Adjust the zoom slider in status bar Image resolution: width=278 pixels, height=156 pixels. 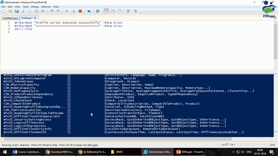pos(247,145)
